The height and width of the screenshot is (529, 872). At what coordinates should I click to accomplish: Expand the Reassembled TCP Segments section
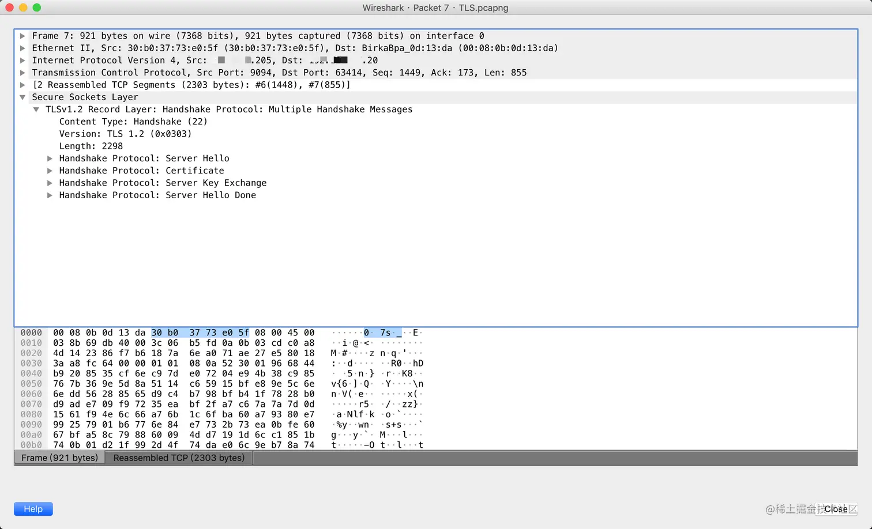pos(22,84)
